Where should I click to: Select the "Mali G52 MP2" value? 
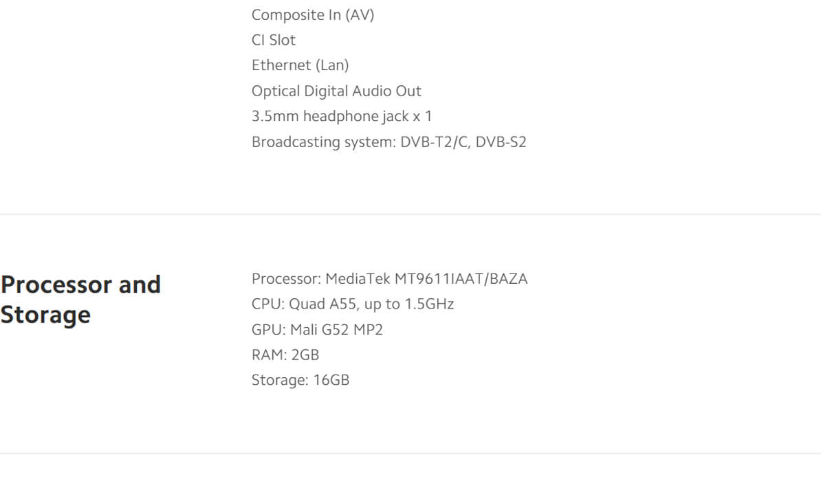(x=336, y=330)
